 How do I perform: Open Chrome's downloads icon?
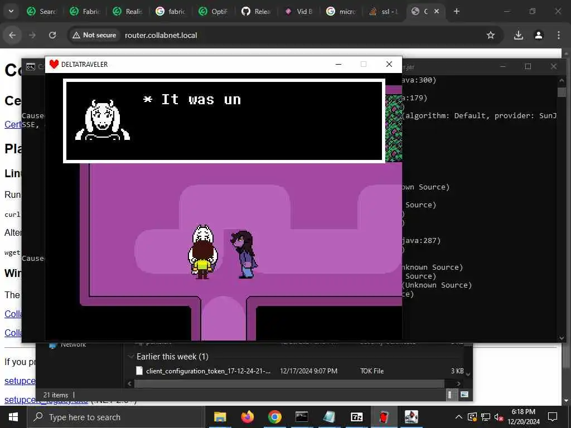(x=518, y=35)
